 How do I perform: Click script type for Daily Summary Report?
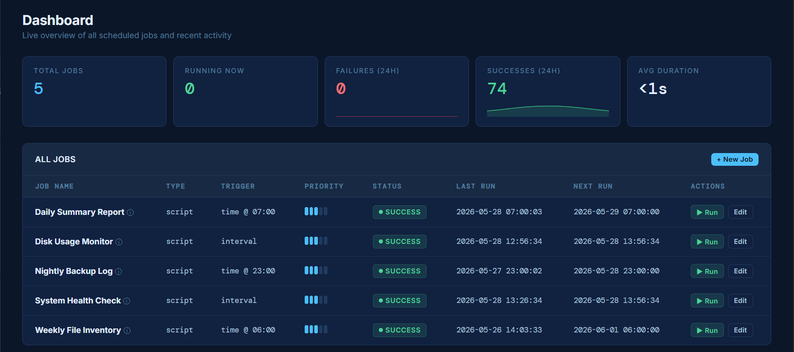point(180,212)
